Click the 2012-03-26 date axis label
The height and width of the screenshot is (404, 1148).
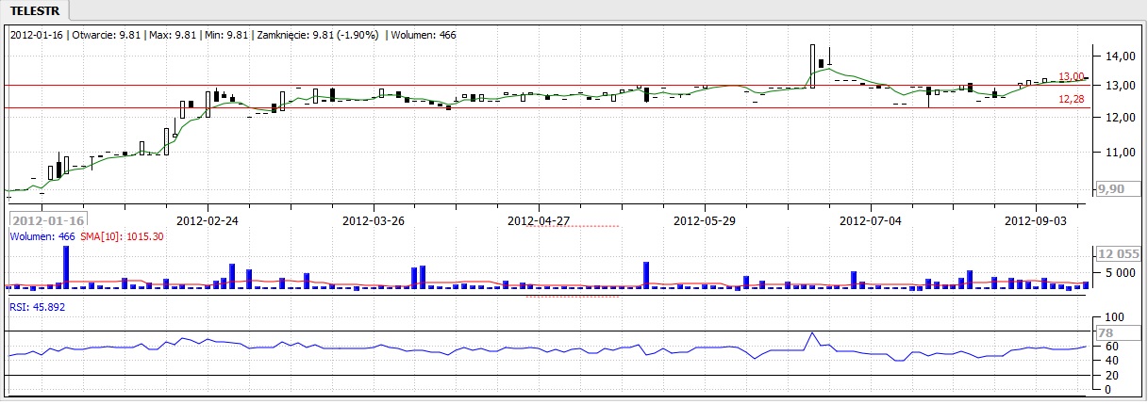(x=374, y=221)
